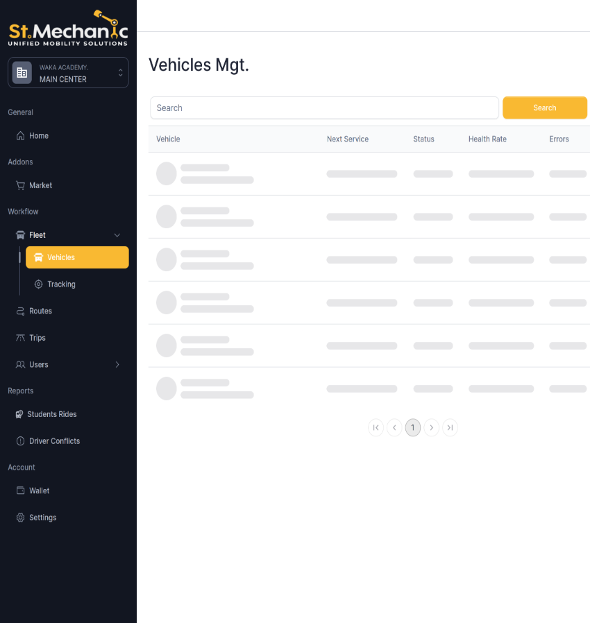Click the Wallet icon
Viewport: 590px width, 623px height.
(x=20, y=490)
